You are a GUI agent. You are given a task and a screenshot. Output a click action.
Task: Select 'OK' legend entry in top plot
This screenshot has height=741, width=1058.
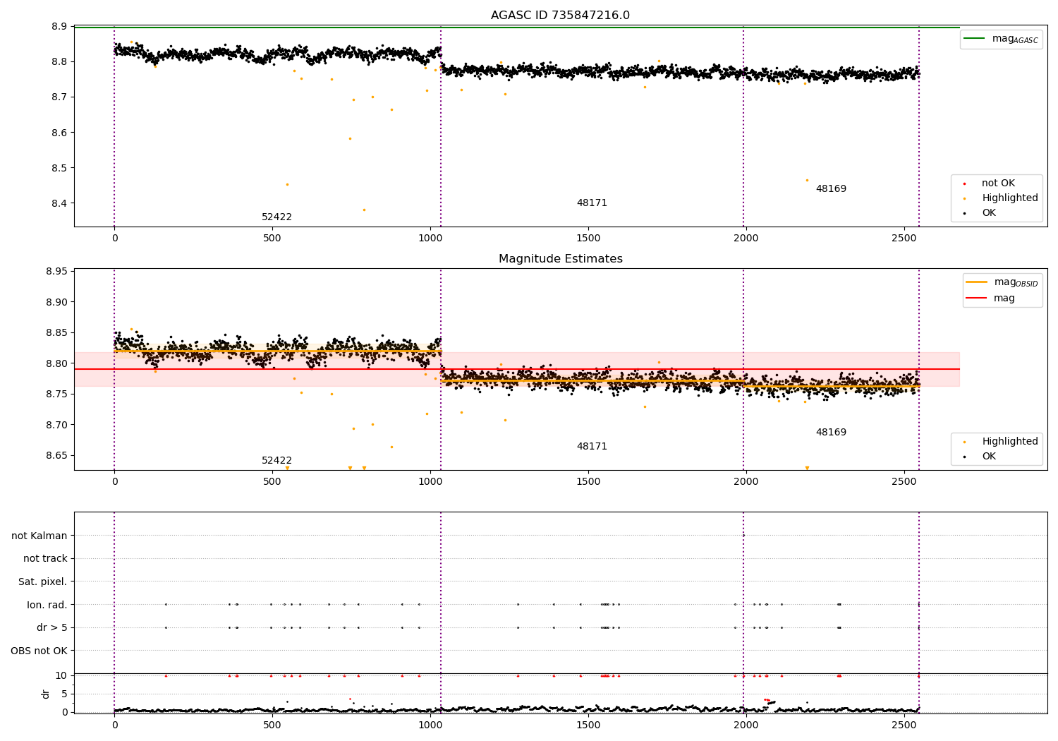(x=989, y=213)
